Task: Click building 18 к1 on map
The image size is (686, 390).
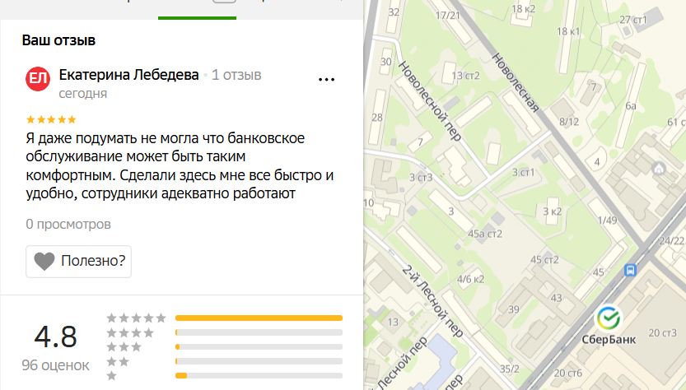Action: pyautogui.click(x=568, y=31)
